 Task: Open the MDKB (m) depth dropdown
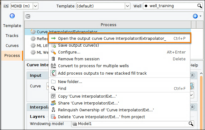click(36, 6)
